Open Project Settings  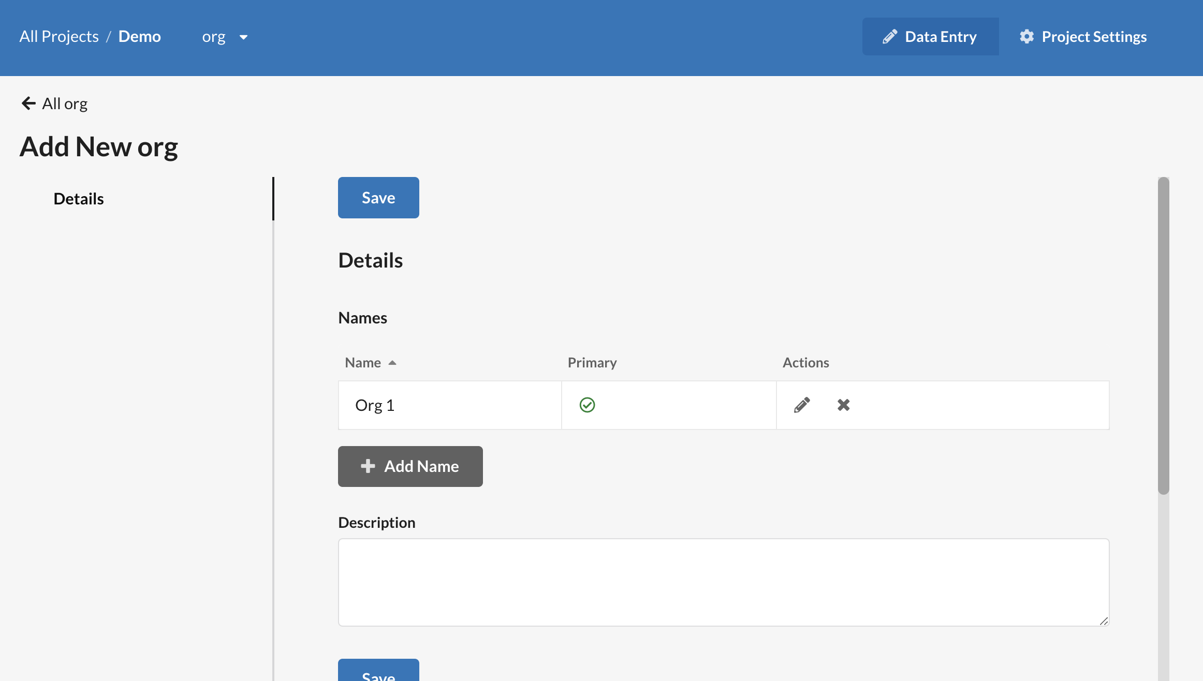click(1083, 37)
